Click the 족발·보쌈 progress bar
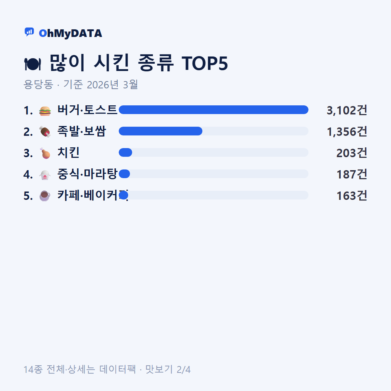 coord(213,131)
